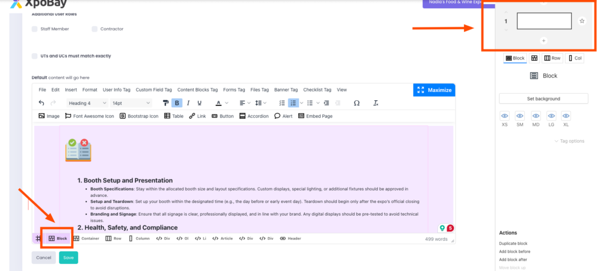This screenshot has width=597, height=271.
Task: Open the 14pt font size dropdown
Action: (x=131, y=103)
